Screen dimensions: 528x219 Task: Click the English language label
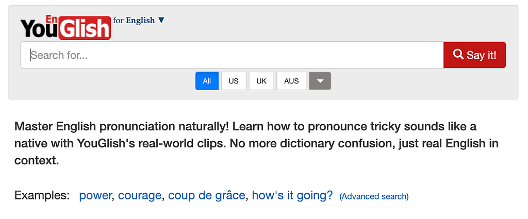coord(140,21)
